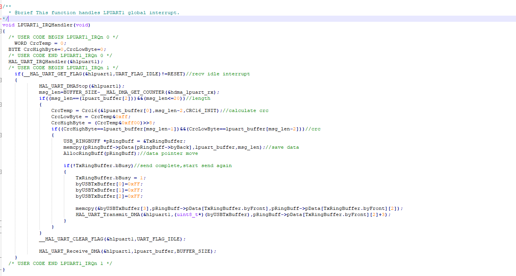Click the HAL_UART_DMAStop(&hlpuart1) line

[81, 86]
